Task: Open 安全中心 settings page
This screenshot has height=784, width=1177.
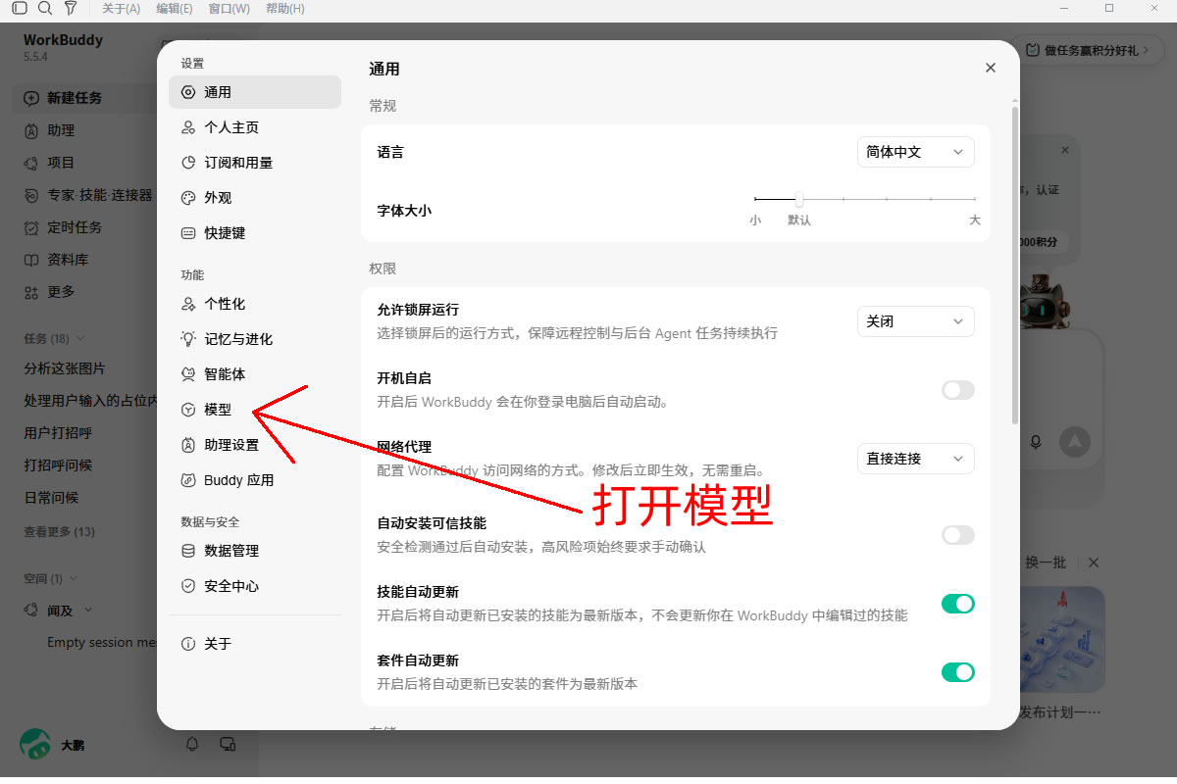Action: pos(255,586)
